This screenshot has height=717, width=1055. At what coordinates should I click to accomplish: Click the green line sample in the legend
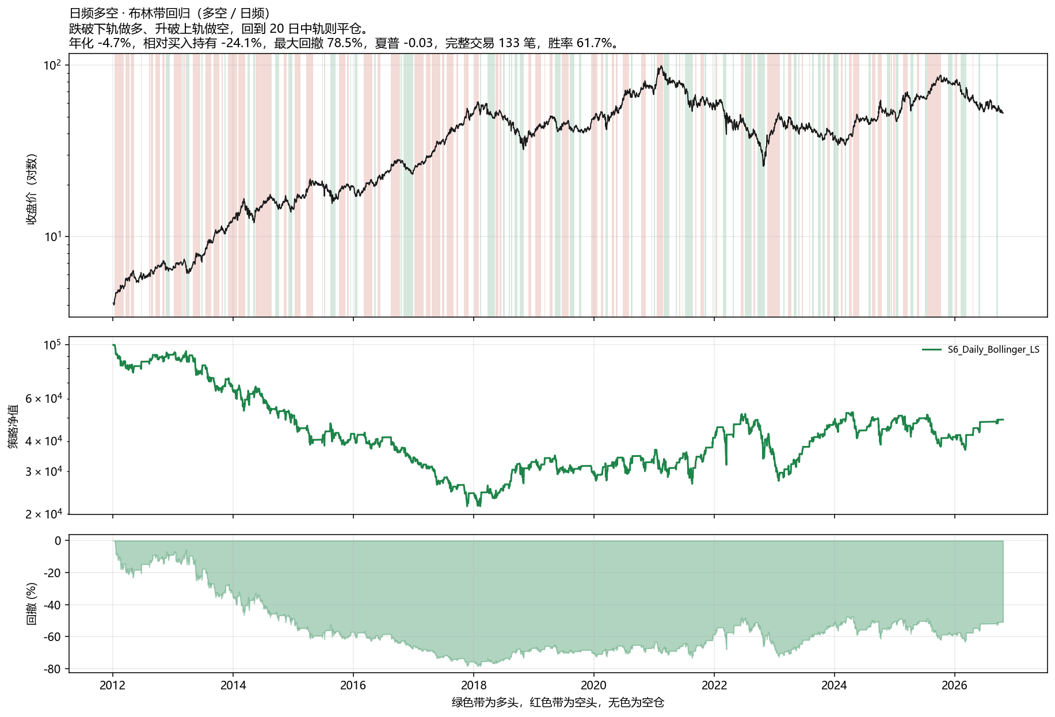click(932, 350)
